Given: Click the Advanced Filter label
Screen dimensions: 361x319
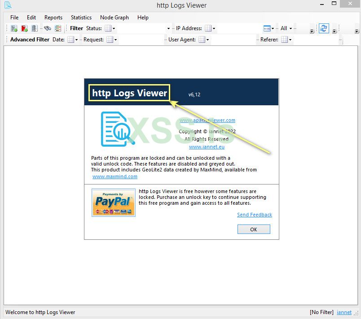Looking at the screenshot, I should tap(30, 40).
